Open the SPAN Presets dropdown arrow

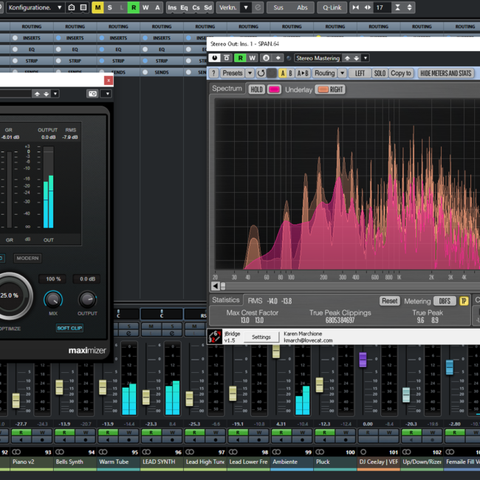pyautogui.click(x=250, y=73)
